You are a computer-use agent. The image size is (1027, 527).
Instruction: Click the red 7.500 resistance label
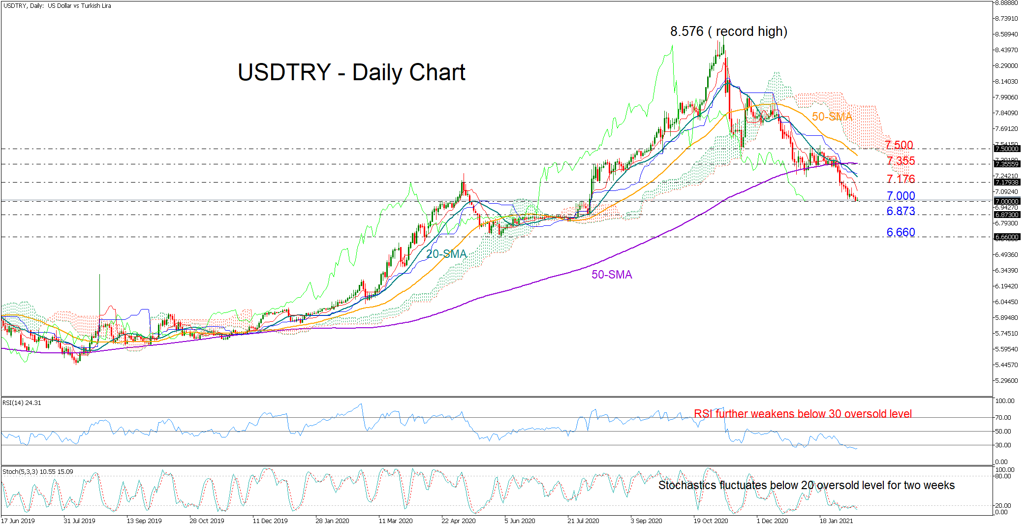pyautogui.click(x=899, y=145)
